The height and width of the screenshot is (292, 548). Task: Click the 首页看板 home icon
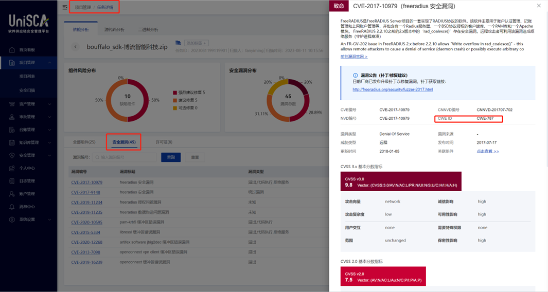coord(12,50)
